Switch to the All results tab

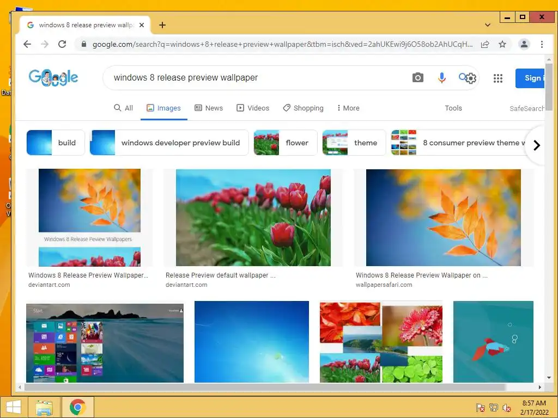coord(123,108)
